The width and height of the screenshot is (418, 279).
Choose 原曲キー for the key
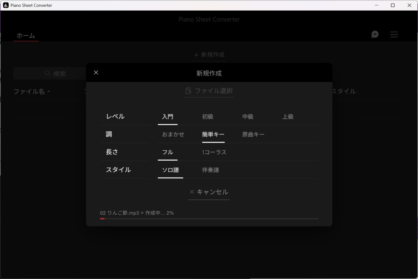click(253, 134)
